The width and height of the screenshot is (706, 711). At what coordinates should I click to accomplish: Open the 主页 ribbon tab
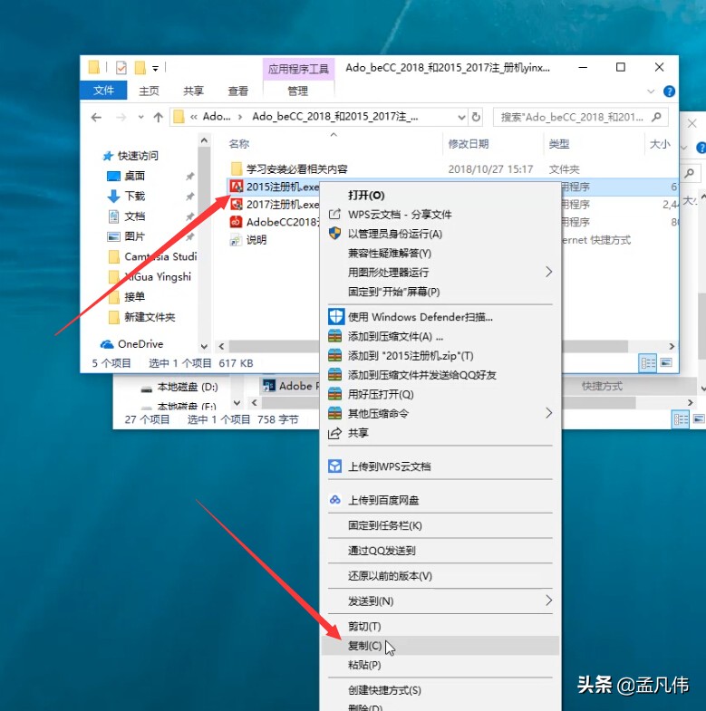[x=149, y=91]
